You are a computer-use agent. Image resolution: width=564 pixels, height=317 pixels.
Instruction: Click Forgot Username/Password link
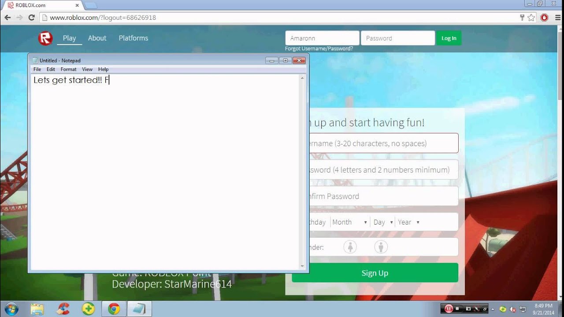tap(319, 48)
